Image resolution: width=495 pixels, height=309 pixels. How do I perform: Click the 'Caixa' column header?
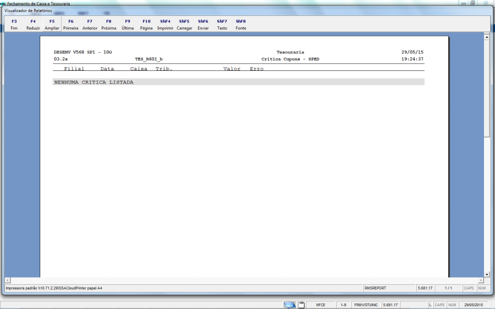(139, 69)
